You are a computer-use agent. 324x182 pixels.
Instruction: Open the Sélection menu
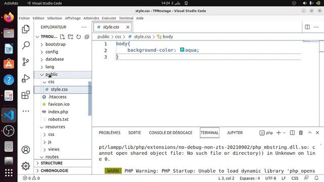coord(55,18)
